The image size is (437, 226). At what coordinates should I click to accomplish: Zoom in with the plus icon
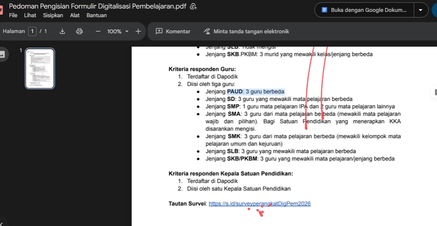point(138,31)
